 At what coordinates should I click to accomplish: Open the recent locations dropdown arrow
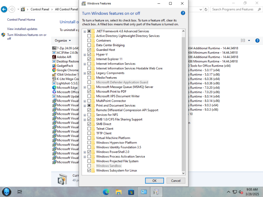[18, 9]
